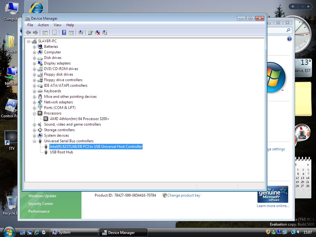Click the Disable device toolbar icon

(x=105, y=32)
